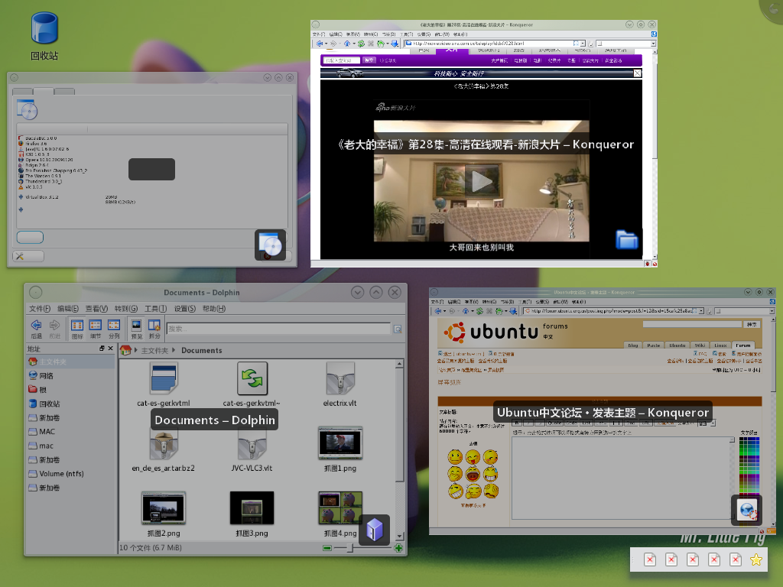The height and width of the screenshot is (587, 783).
Task: Open the Linux tab on Ubuntu forums page
Action: click(720, 345)
